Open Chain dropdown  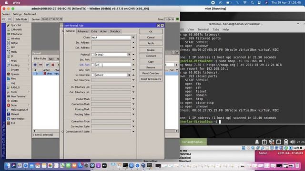click(x=133, y=38)
